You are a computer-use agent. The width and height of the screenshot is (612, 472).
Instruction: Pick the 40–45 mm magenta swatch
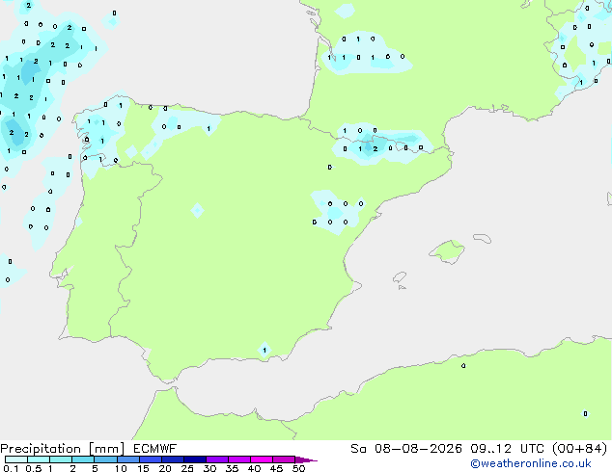click(262, 459)
